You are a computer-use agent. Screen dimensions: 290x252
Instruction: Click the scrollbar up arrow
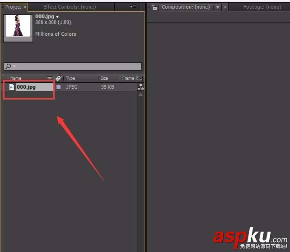[x=140, y=95]
